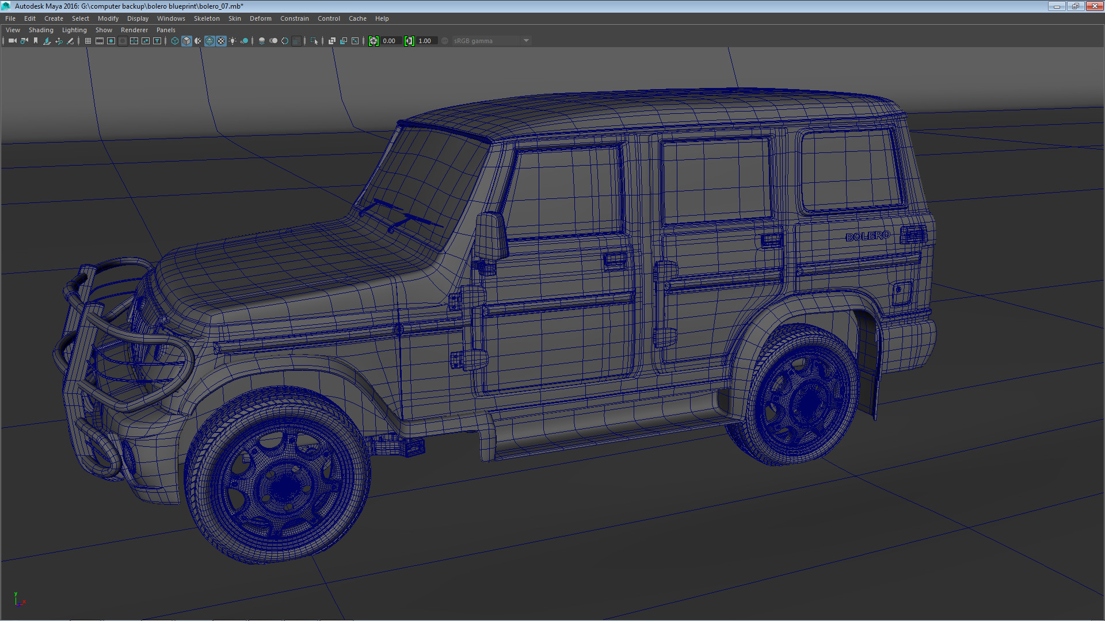Toggle the Film Gate icon
This screenshot has height=621, width=1105.
[x=100, y=41]
